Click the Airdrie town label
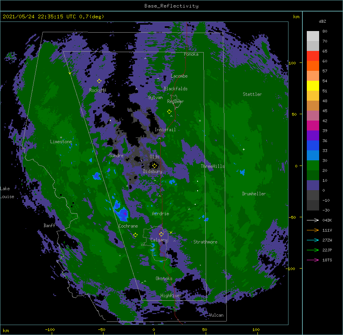 [160, 214]
